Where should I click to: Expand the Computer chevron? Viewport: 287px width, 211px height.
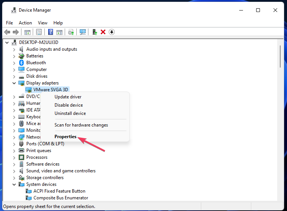pos(14,70)
